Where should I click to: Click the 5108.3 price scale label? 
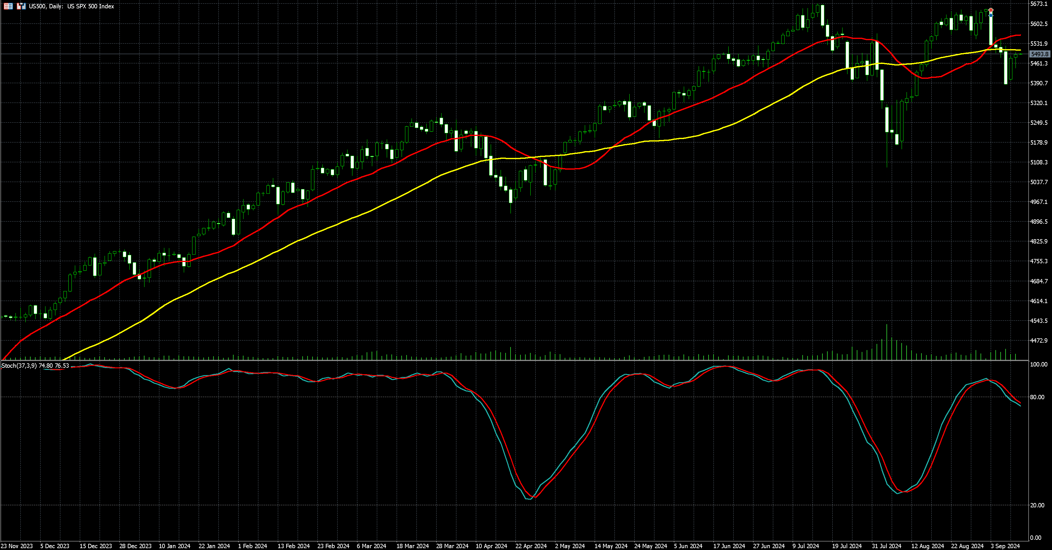1039,162
